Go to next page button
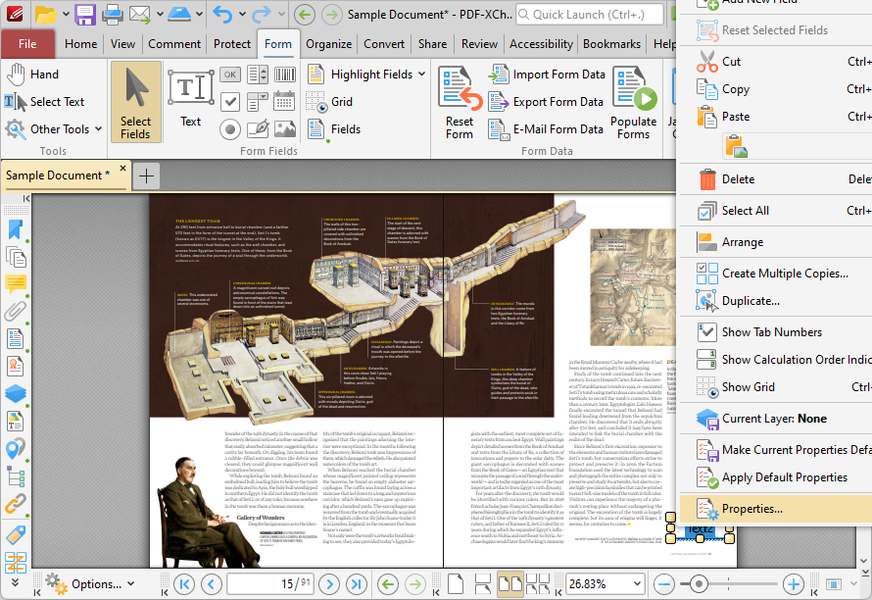This screenshot has height=600, width=872. (330, 584)
